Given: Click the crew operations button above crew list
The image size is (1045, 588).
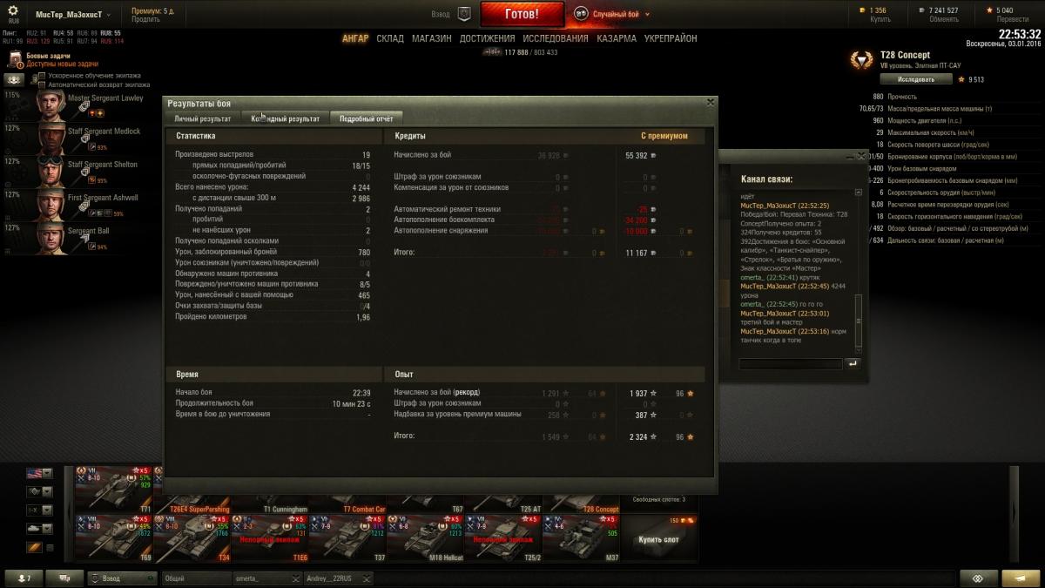Looking at the screenshot, I should tap(16, 79).
